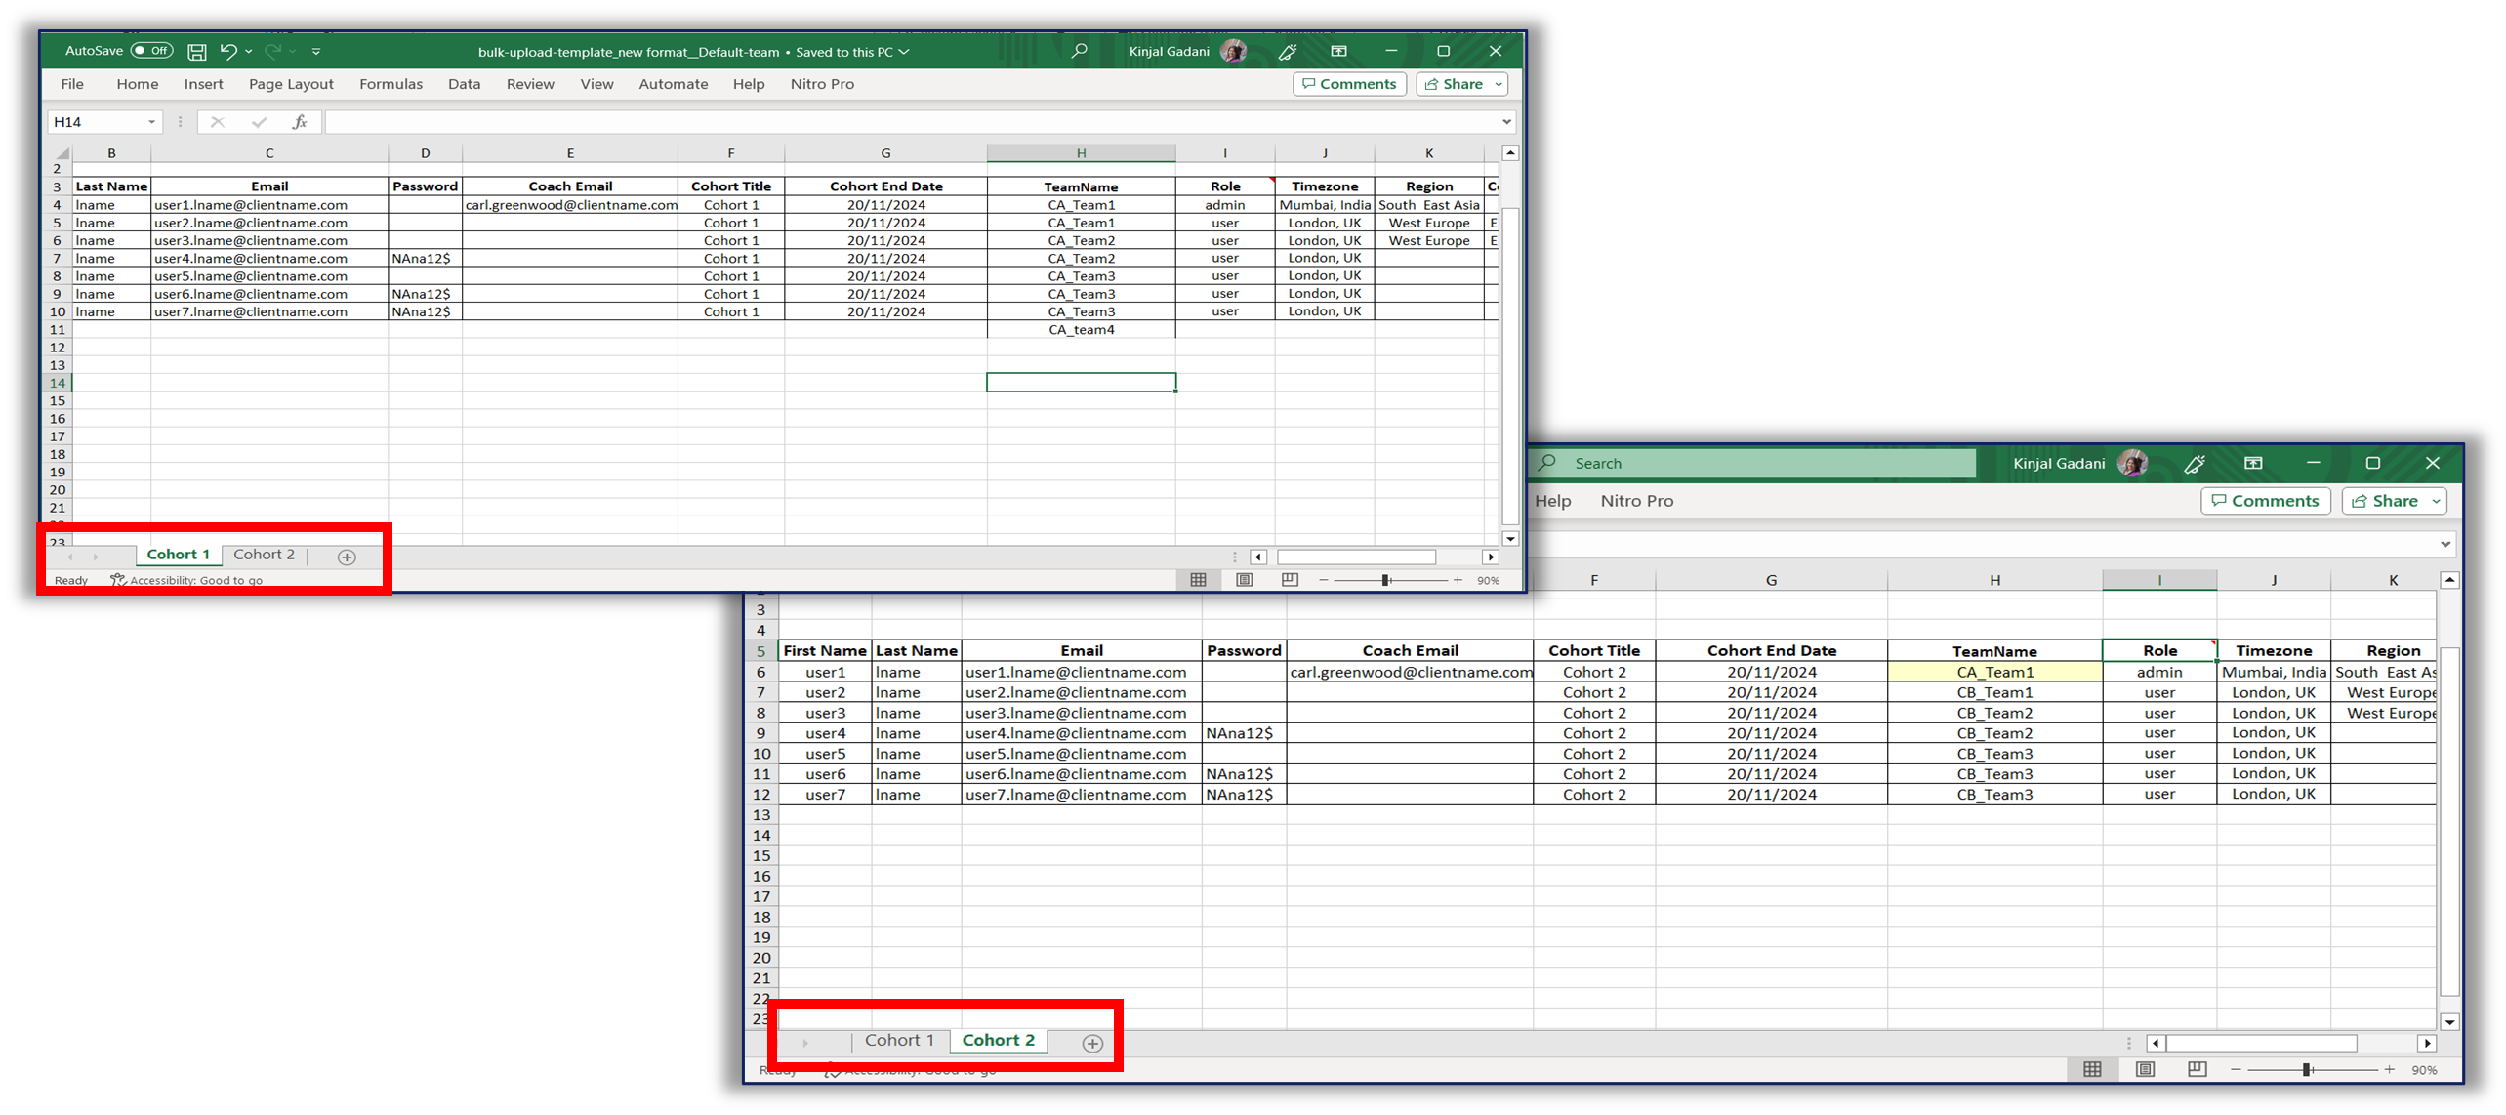The width and height of the screenshot is (2506, 1115).
Task: Switch to Page Layout view in status bar
Action: (x=1244, y=580)
